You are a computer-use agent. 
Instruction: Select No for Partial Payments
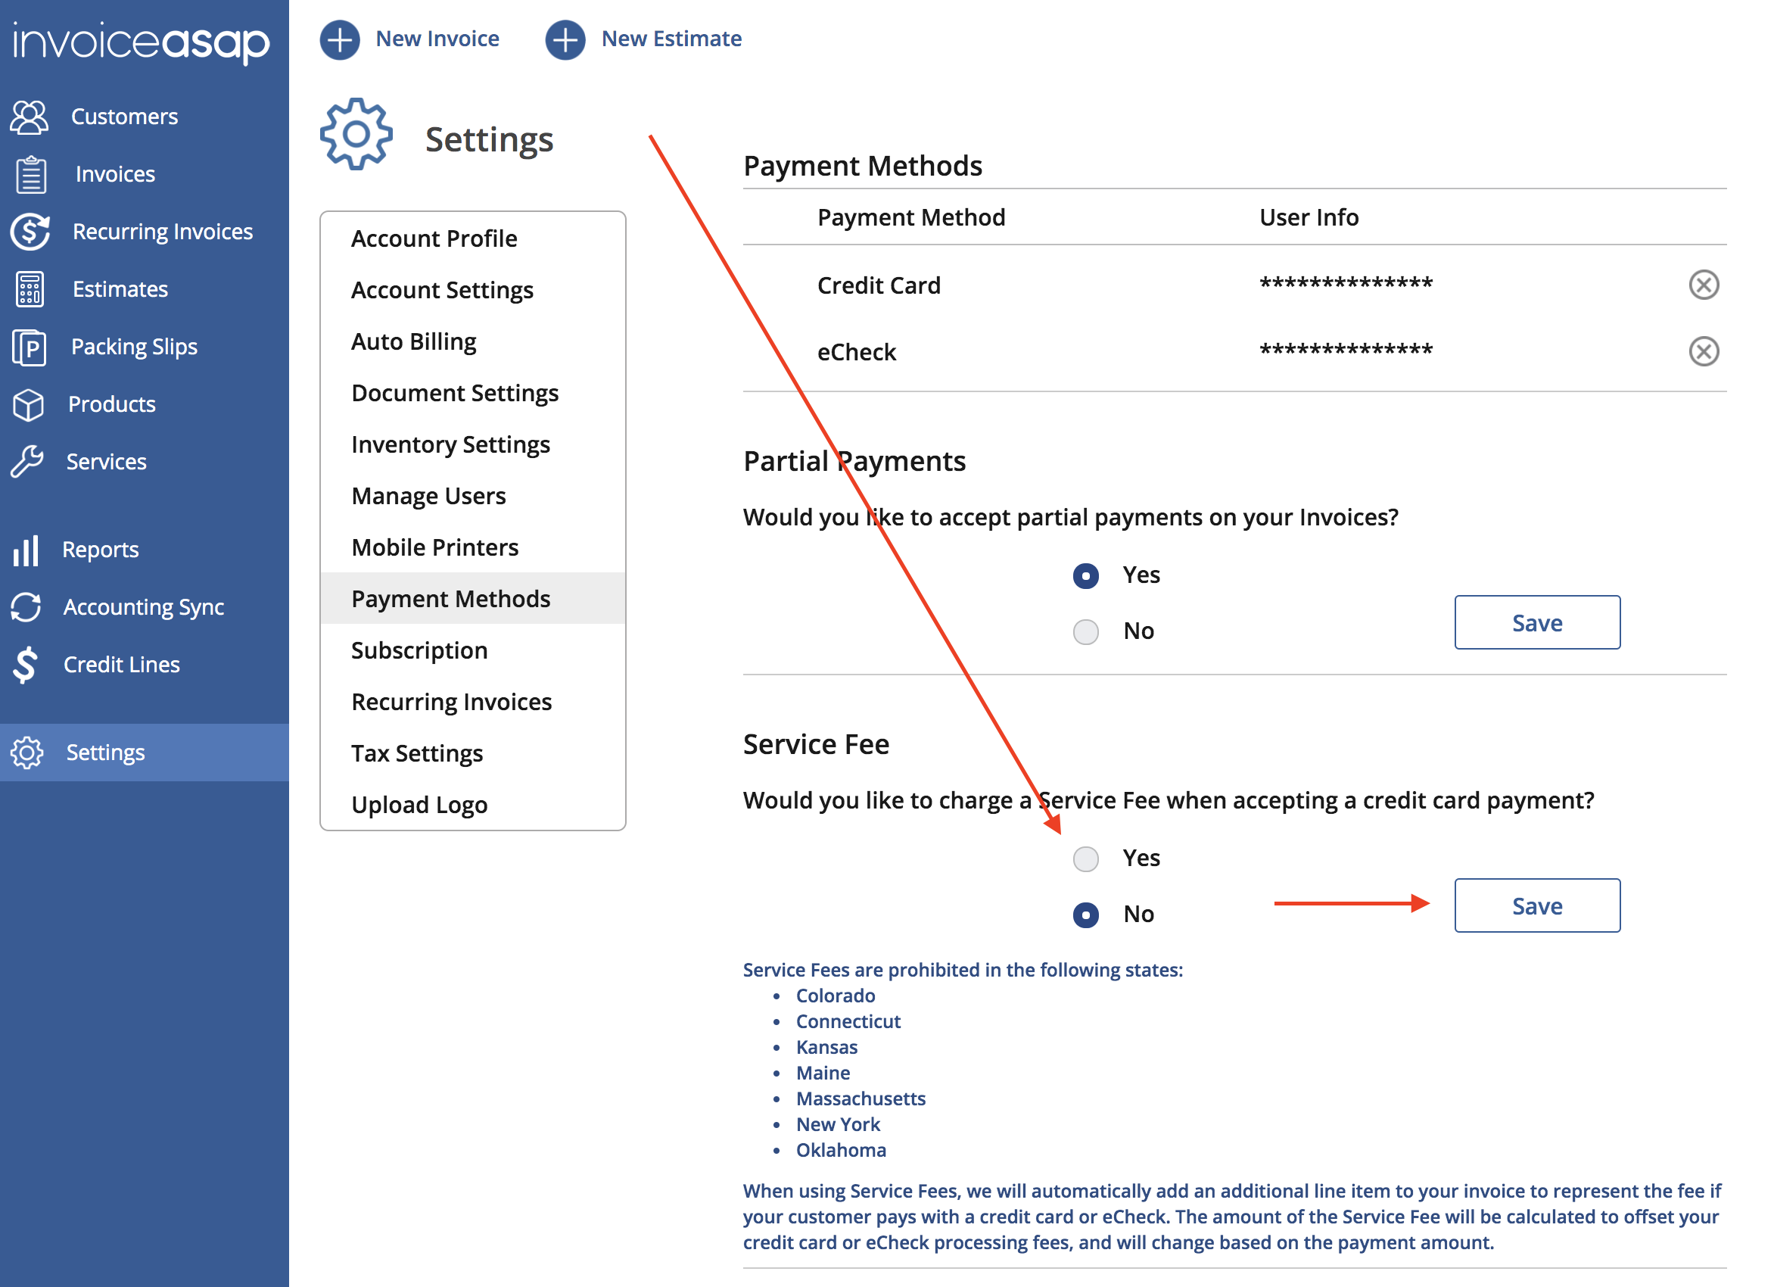1085,631
